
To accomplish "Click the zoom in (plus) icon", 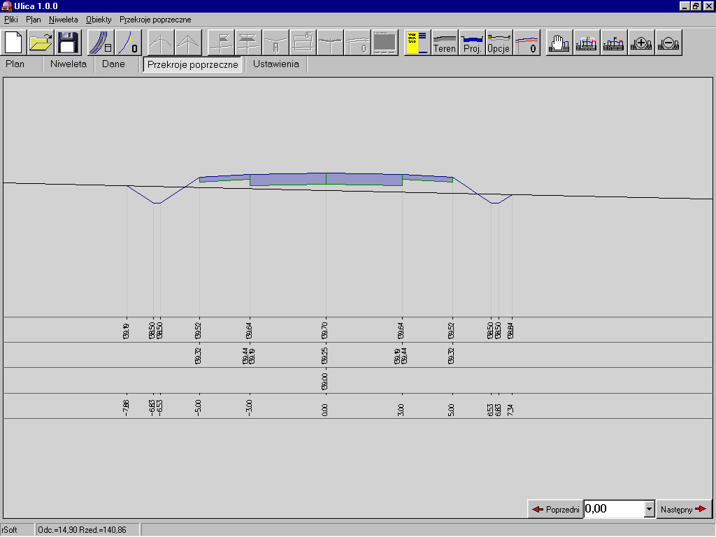I will tap(641, 43).
